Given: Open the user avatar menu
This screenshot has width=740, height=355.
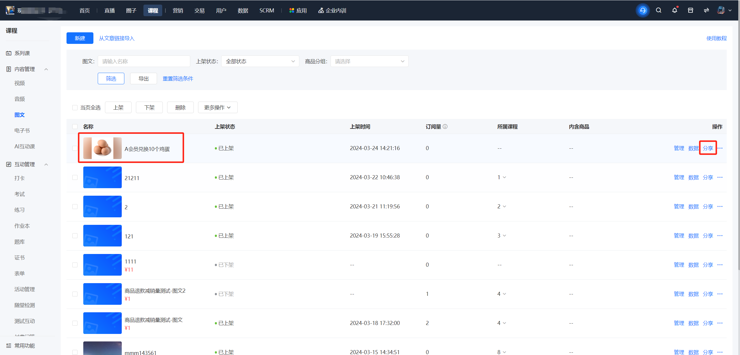Looking at the screenshot, I should (721, 10).
